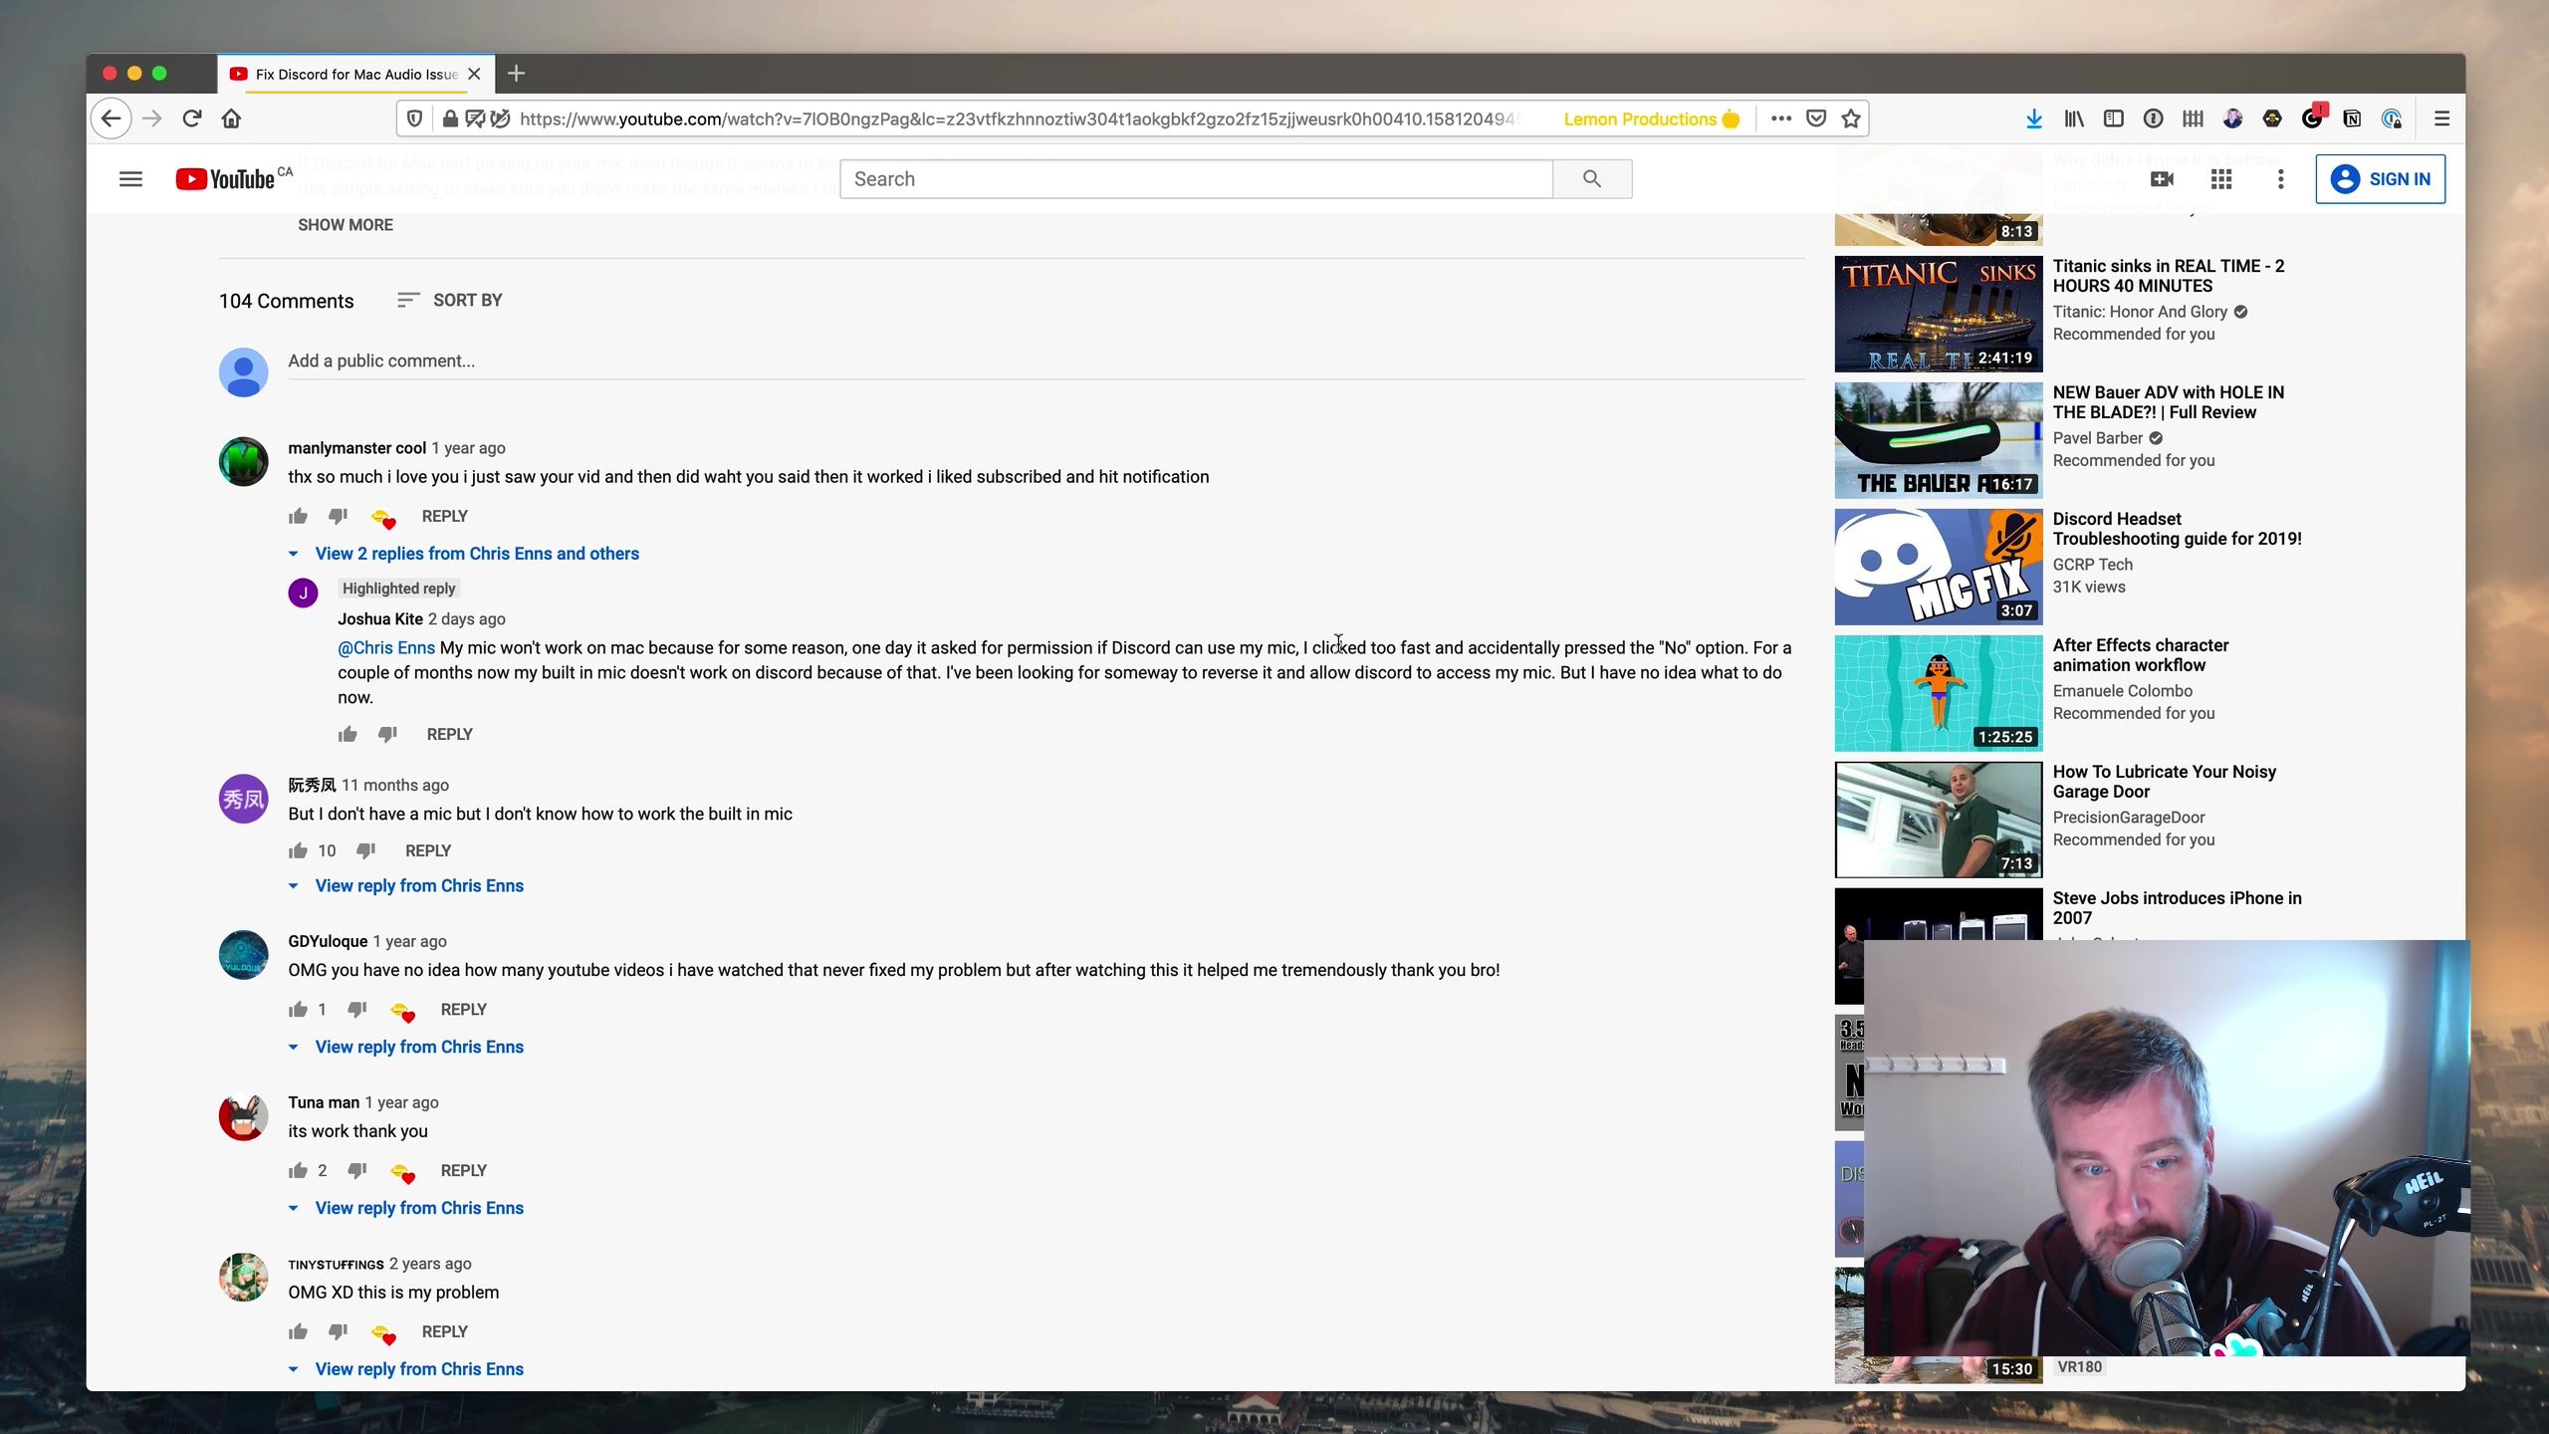This screenshot has height=1434, width=2549.
Task: Save page to Pocket icon
Action: tap(1816, 119)
